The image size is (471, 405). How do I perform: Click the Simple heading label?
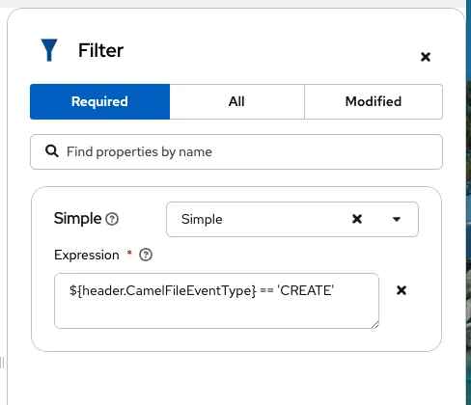(x=77, y=219)
